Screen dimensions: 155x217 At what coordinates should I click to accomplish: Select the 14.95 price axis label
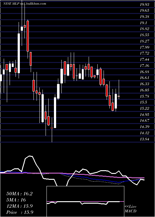144,114
